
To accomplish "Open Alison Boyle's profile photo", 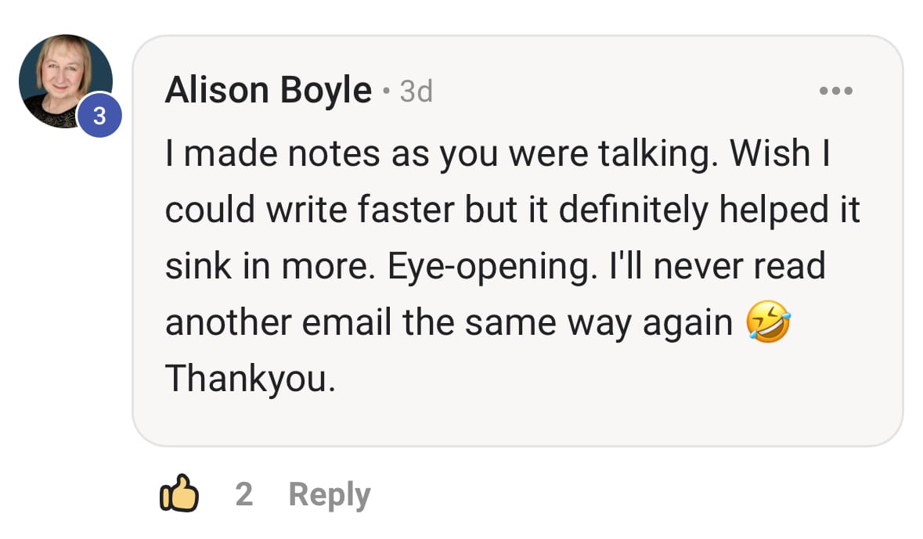I will [x=63, y=78].
